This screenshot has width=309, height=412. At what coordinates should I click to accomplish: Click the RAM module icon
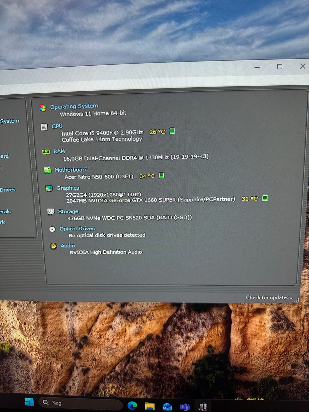[46, 152]
